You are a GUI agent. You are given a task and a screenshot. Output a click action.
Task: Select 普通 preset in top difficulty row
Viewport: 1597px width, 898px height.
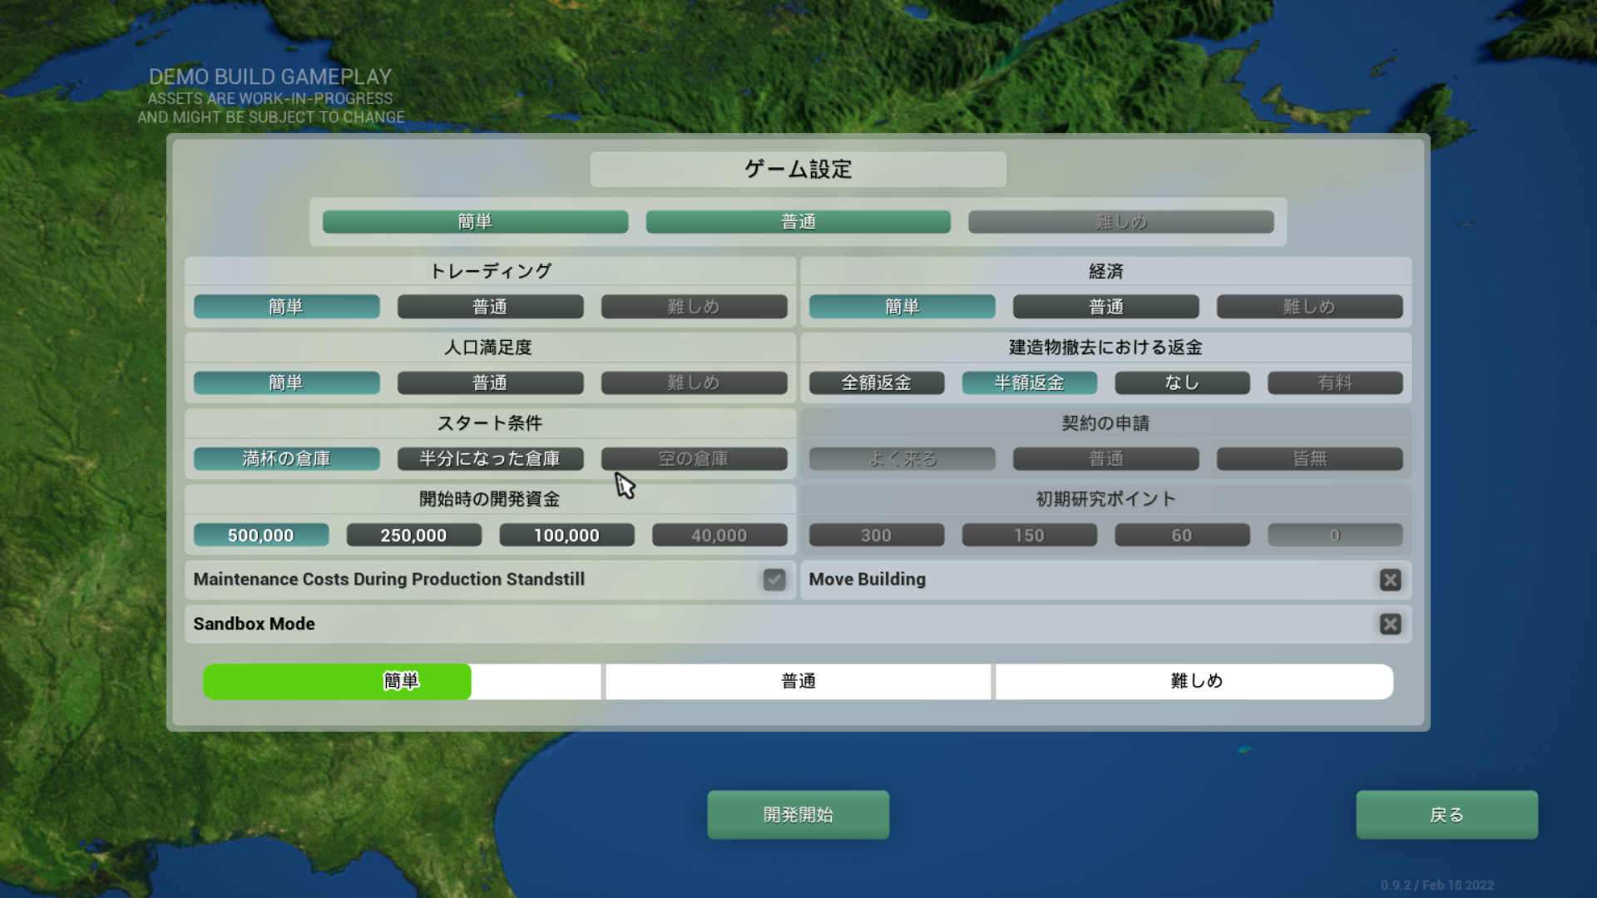798,221
